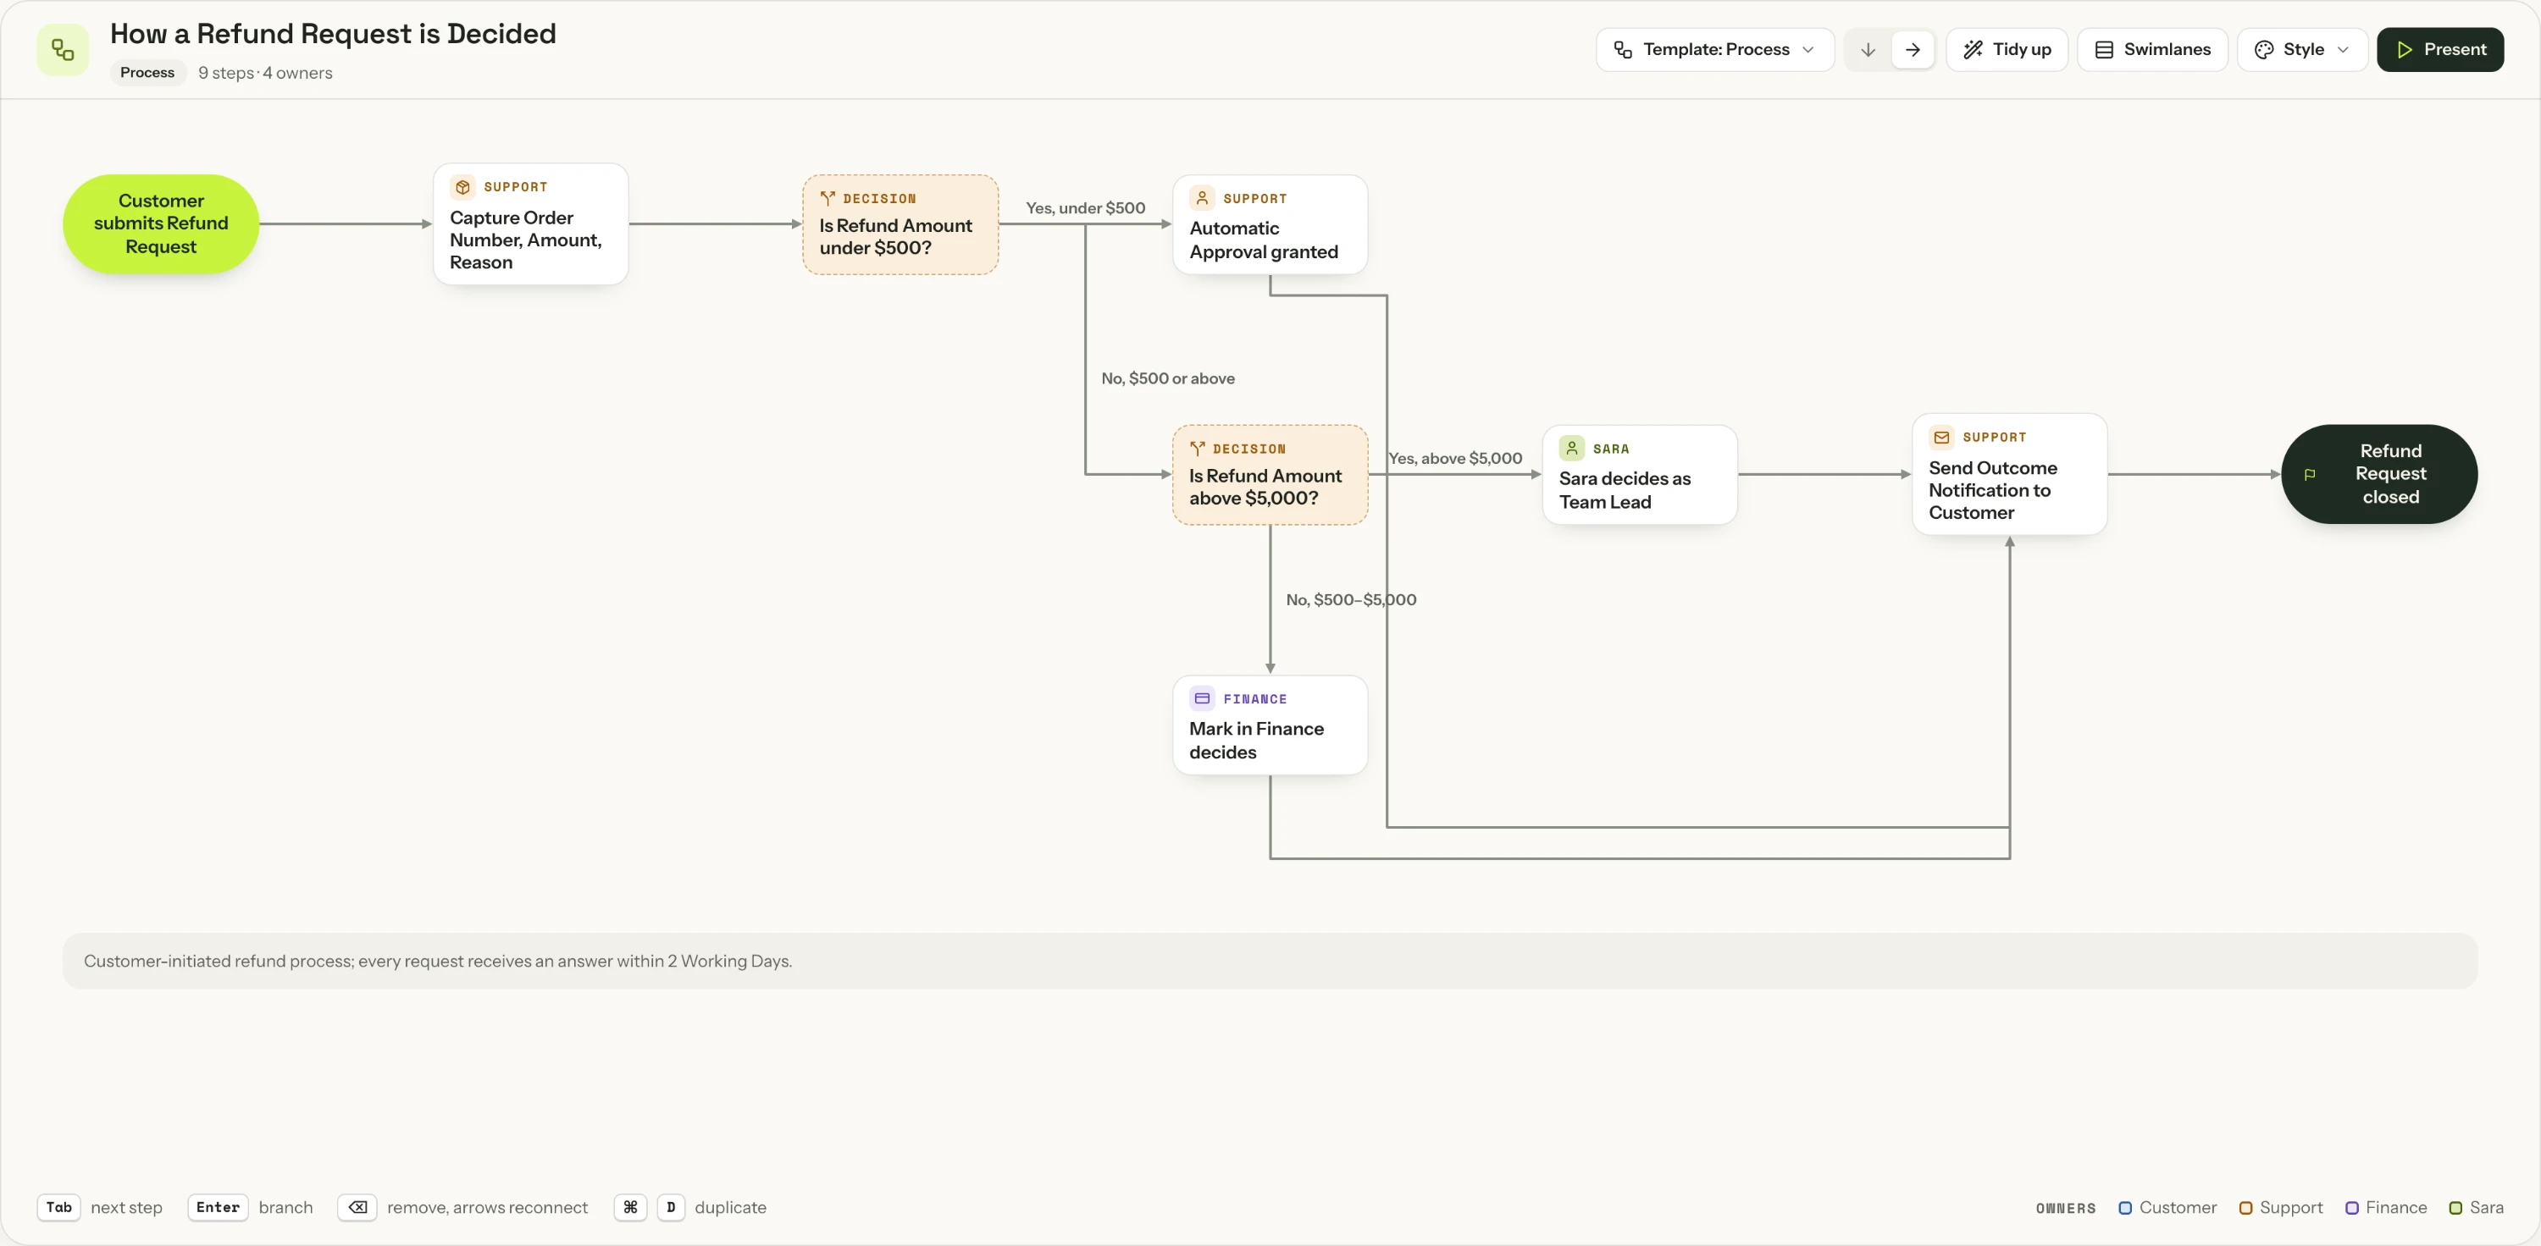Viewport: 2541px width, 1246px height.
Task: Click the flag icon on Refund Request closed
Action: 2309,474
